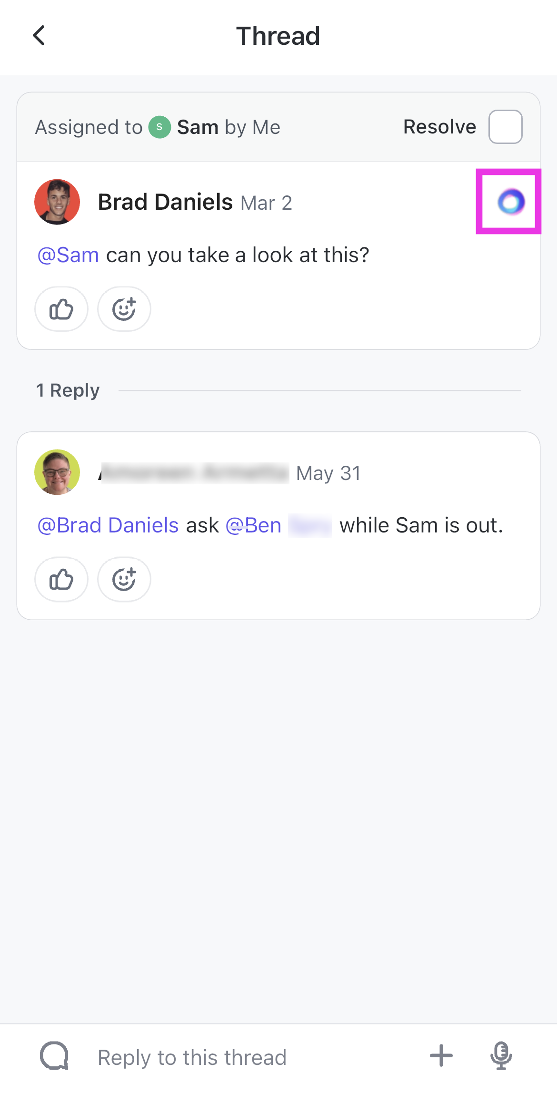The image size is (557, 1094).
Task: Tap the "1 Reply" divider label
Action: click(x=68, y=390)
